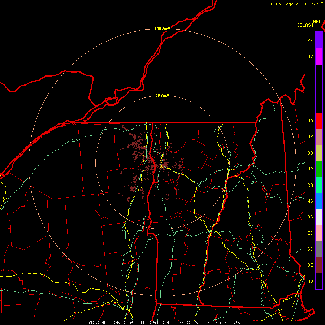
Task: Click the red HA legend swatch
Action: 319,121
